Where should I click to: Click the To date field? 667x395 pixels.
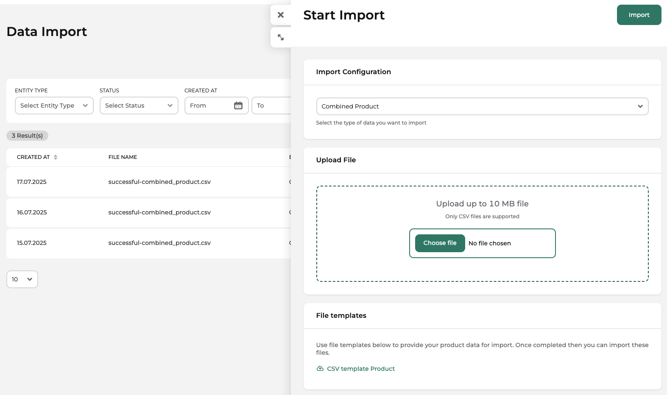[271, 106]
